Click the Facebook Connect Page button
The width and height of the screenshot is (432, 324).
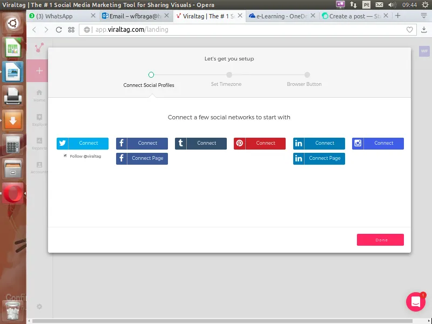click(x=142, y=158)
